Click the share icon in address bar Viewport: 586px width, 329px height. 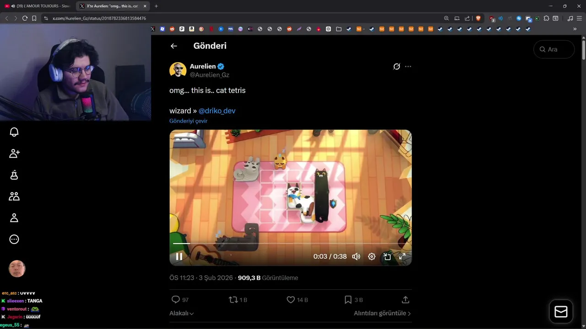point(467,18)
